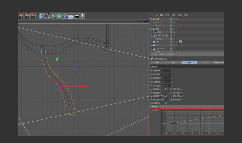Click the green Array modeling icon
Screen dimensions: 242x143
pyautogui.click(x=59, y=16)
